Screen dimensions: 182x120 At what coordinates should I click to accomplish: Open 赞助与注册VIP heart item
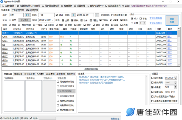(x=95, y=6)
